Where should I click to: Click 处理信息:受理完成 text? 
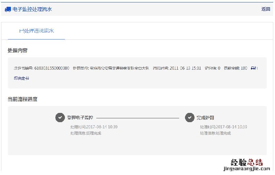[x=86, y=133]
